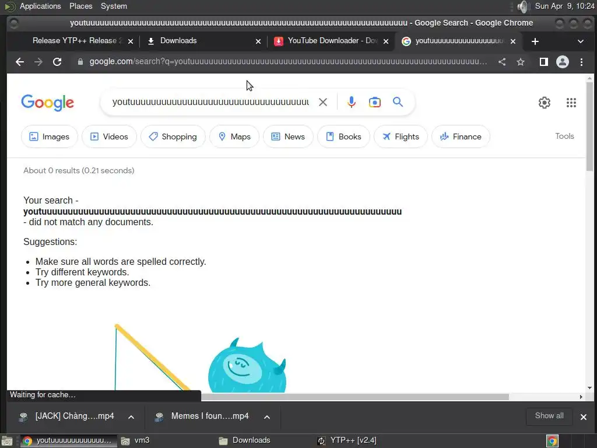Open options for Memes I found mp4 download
This screenshot has width=597, height=448.
click(x=267, y=416)
